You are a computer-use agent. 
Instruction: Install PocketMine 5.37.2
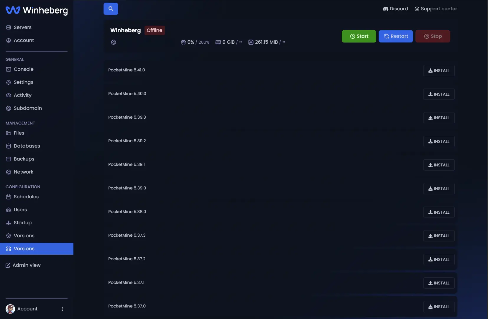click(439, 259)
